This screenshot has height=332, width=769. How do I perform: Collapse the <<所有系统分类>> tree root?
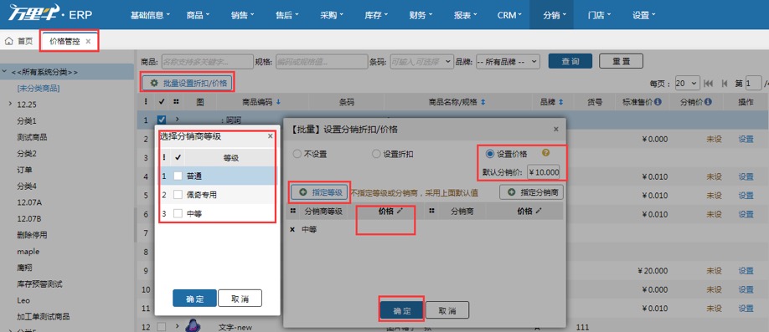(4, 72)
